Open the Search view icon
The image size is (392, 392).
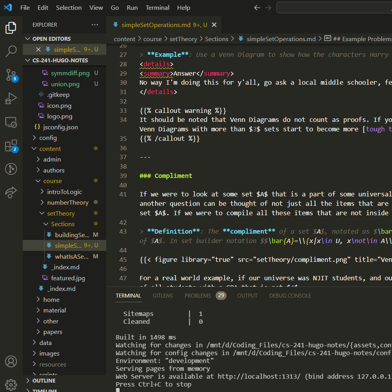[11, 51]
